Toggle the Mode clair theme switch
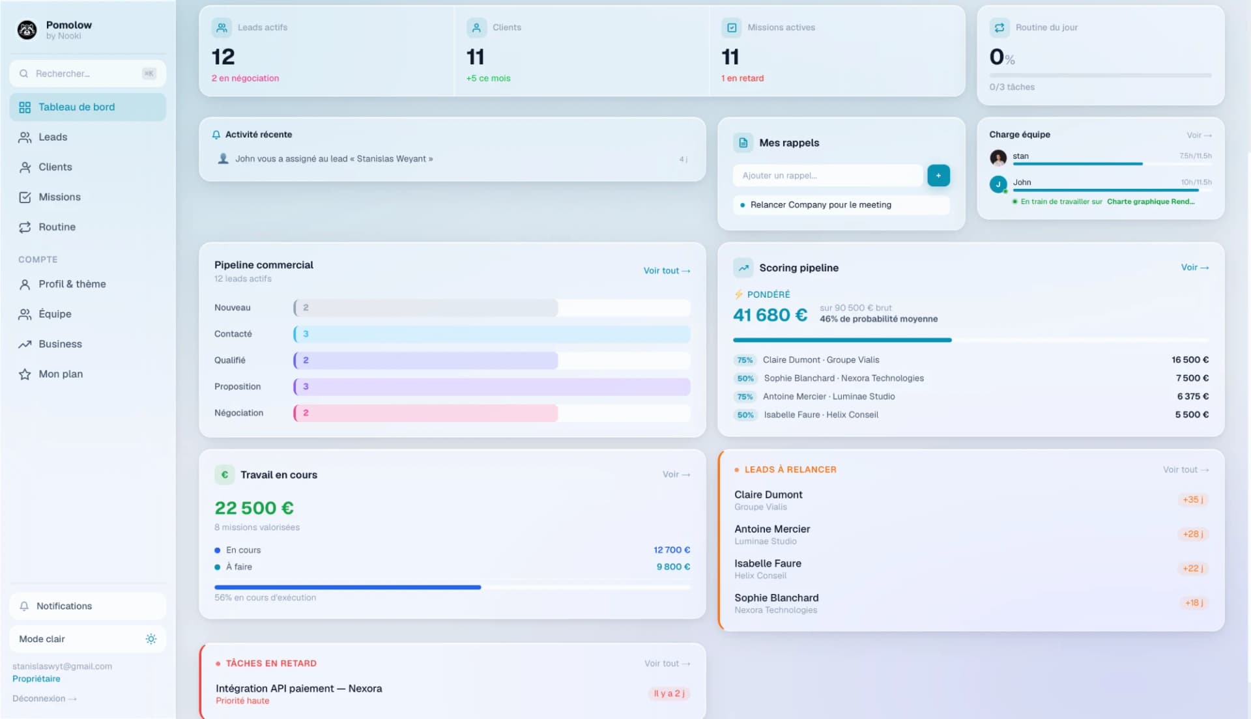Screen dimensions: 1251x719 [87, 639]
